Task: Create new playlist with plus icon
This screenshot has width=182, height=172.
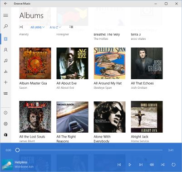Action: pyautogui.click(x=6, y=82)
